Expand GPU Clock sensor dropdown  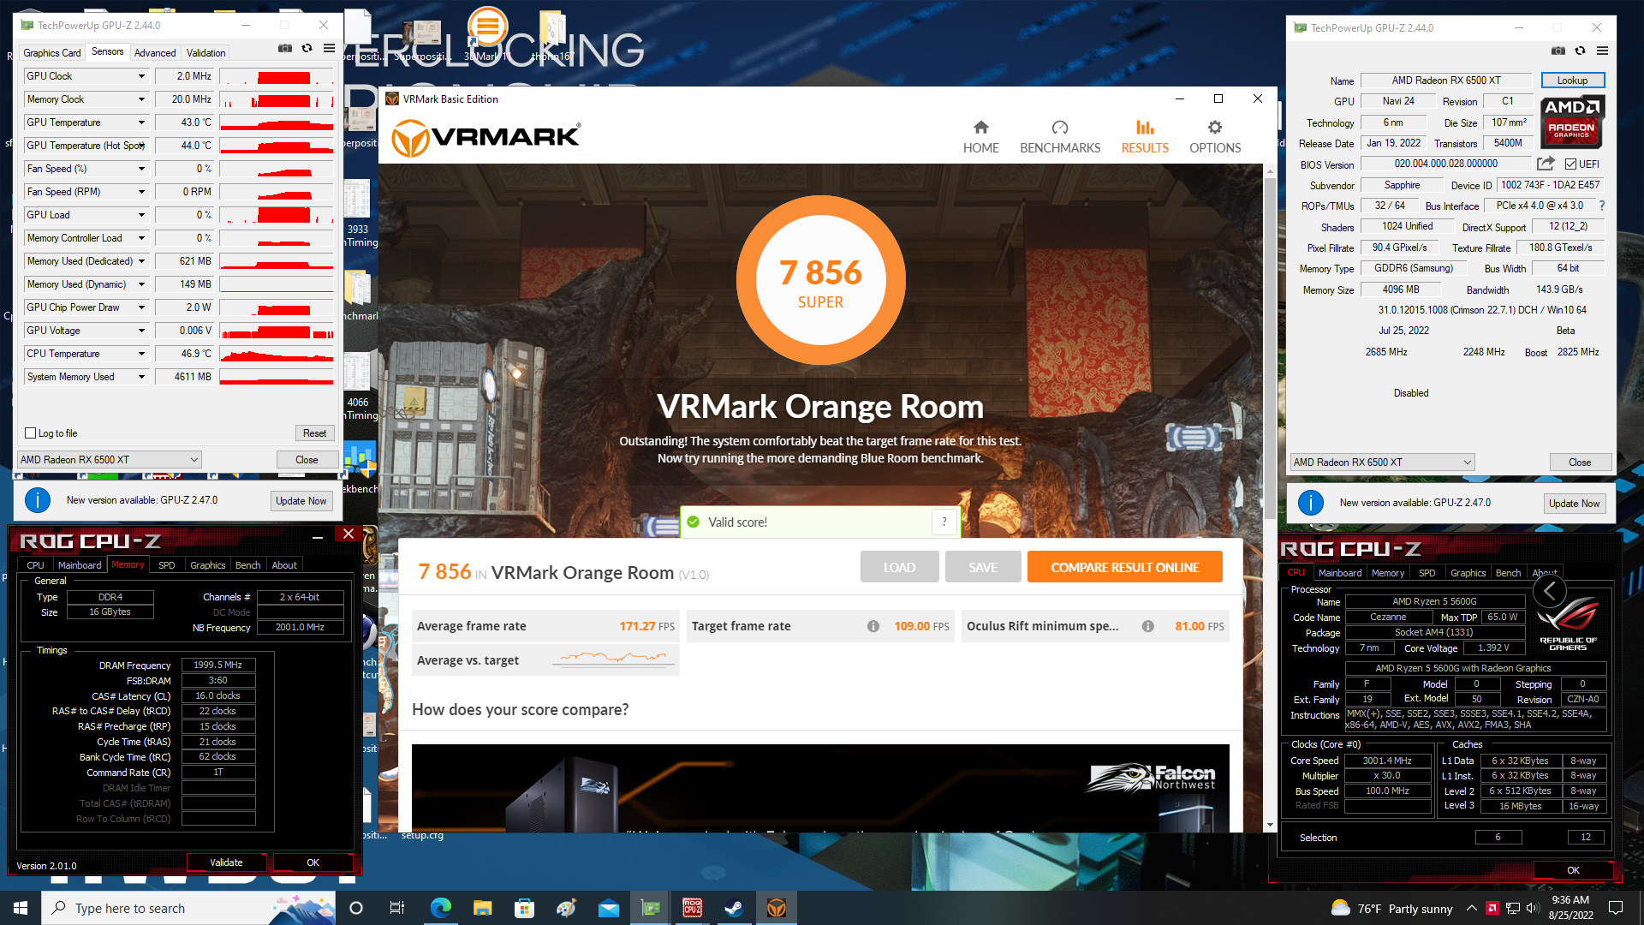tap(141, 76)
